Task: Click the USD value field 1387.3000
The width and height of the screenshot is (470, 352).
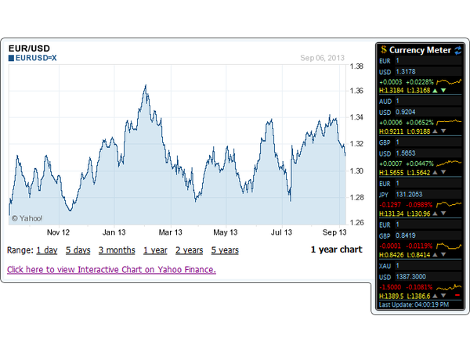Action: click(428, 277)
